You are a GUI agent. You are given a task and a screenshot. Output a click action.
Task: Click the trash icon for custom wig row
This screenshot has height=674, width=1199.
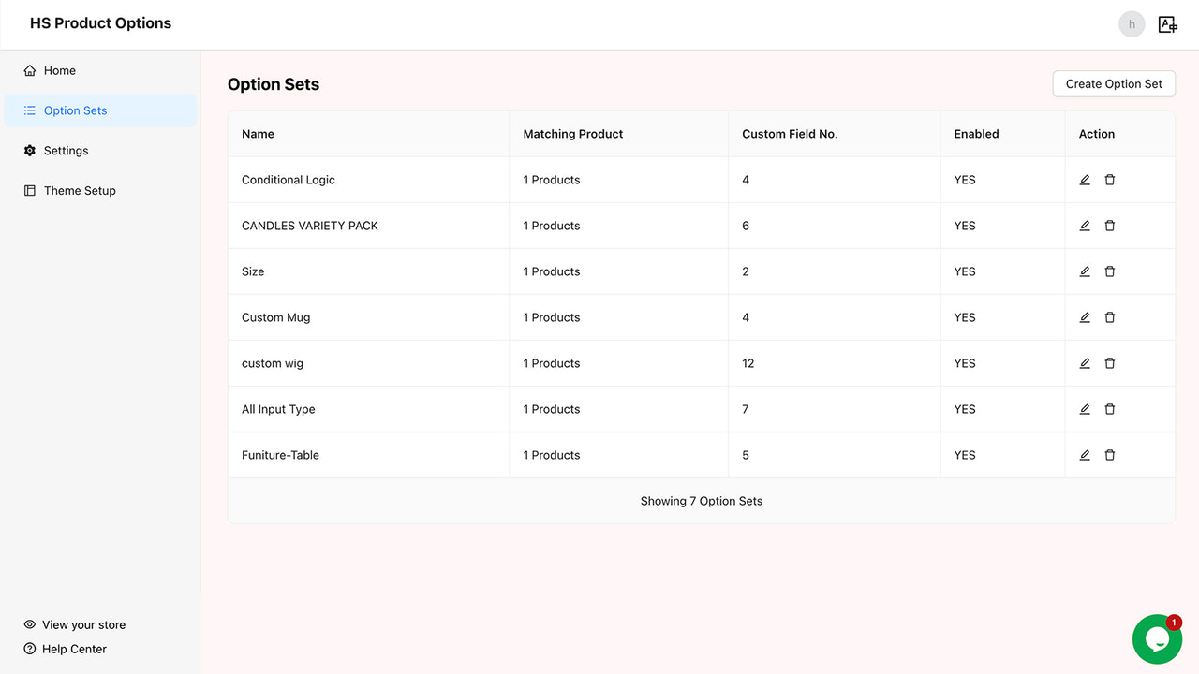[x=1110, y=363]
